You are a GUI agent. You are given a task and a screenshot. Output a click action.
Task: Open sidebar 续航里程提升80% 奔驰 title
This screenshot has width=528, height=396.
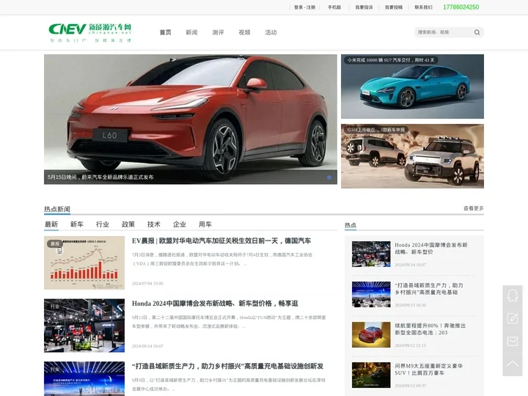tap(430, 329)
